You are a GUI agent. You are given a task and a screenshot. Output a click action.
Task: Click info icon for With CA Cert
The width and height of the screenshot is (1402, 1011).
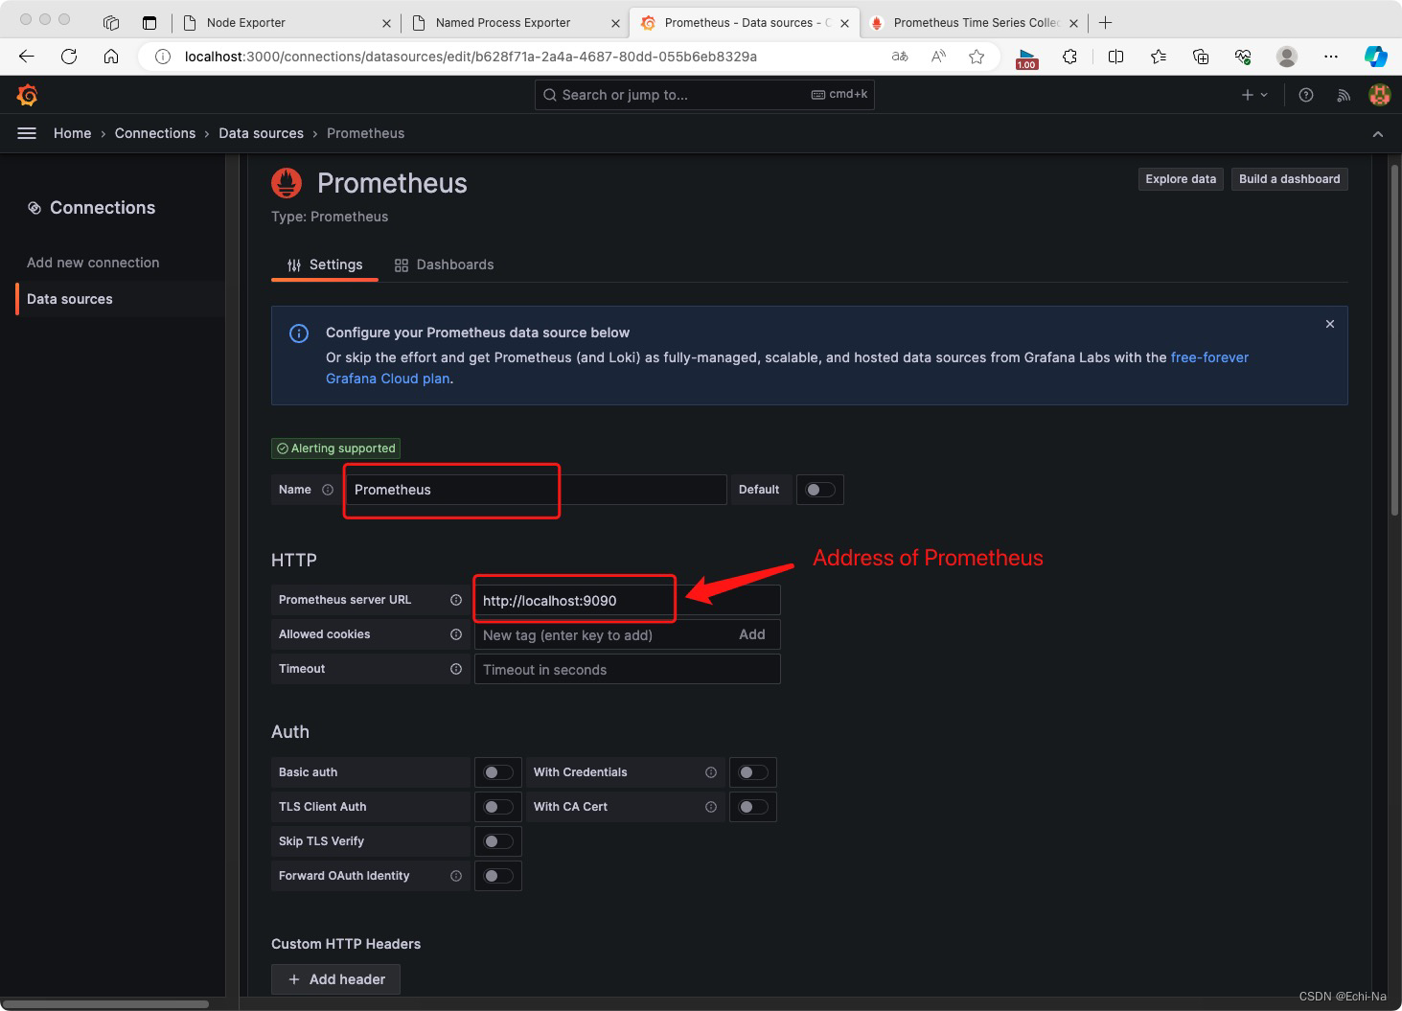[x=711, y=807]
